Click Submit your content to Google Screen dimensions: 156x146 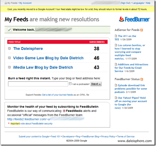(34, 136)
